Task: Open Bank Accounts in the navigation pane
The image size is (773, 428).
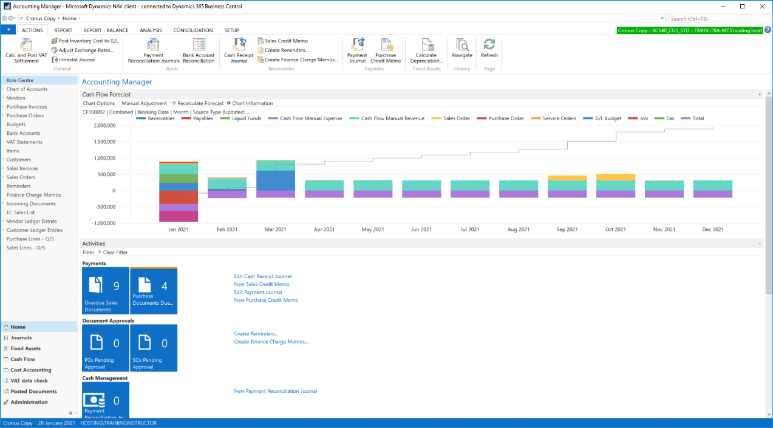Action: [x=24, y=133]
